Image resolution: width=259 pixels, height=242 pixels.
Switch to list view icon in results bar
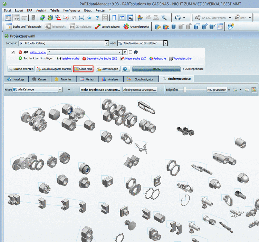pyautogui.click(x=247, y=90)
